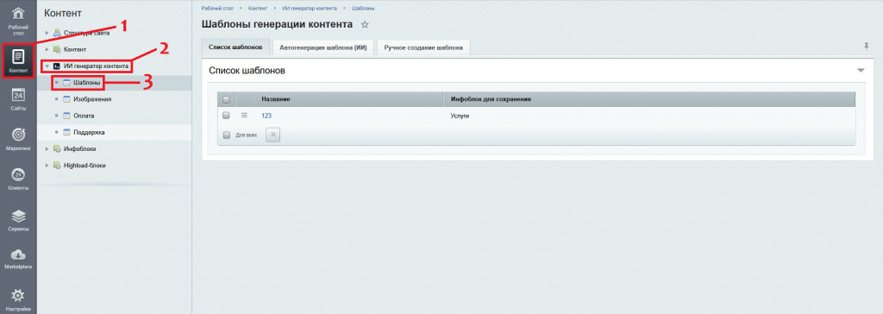Viewport: 883px width, 314px height.
Task: Switch to Ручное создание шаблона tab
Action: (423, 48)
